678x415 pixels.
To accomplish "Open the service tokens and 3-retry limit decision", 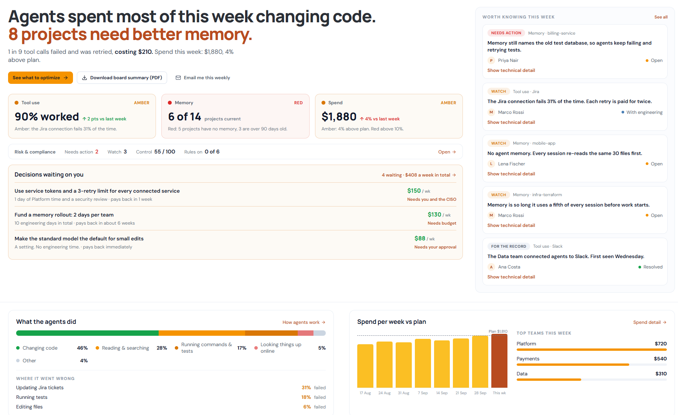I will pyautogui.click(x=235, y=195).
